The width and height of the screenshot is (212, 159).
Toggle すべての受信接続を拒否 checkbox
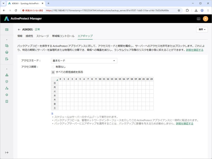[x=53, y=72]
